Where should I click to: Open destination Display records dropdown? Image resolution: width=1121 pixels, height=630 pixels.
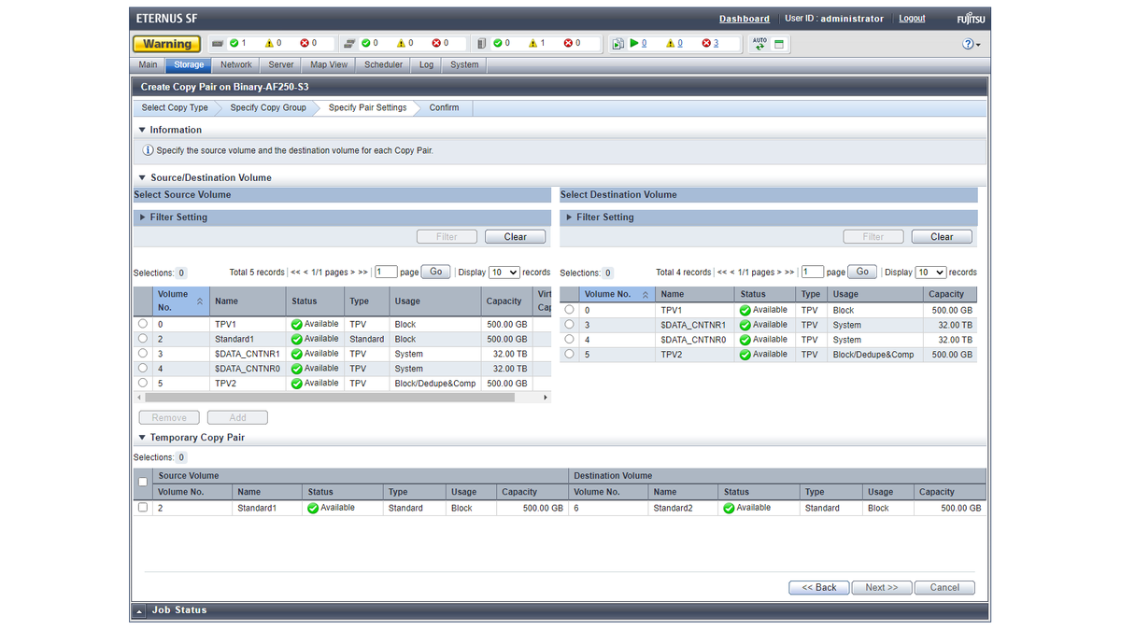[x=930, y=273]
